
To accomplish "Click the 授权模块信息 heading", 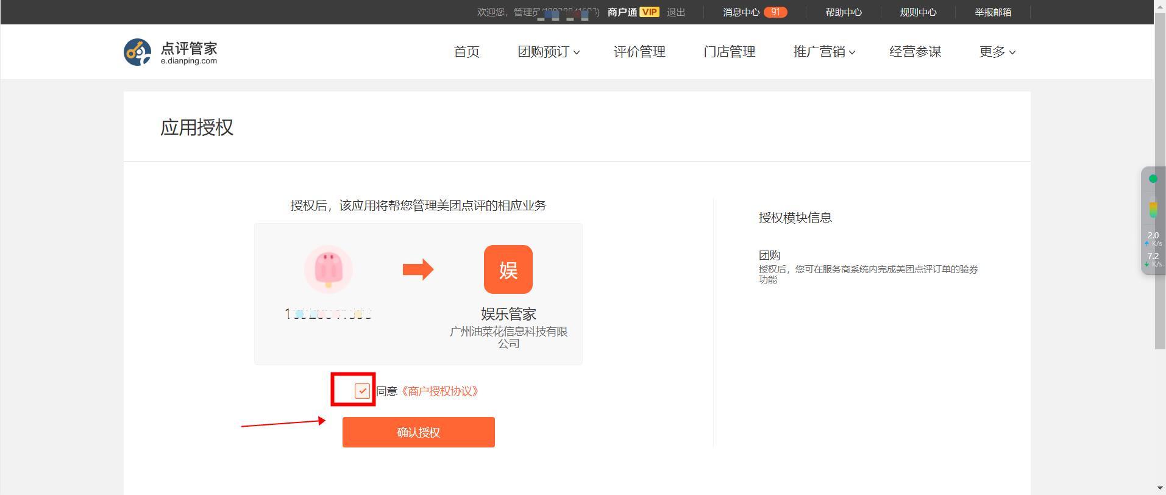I will [x=795, y=218].
